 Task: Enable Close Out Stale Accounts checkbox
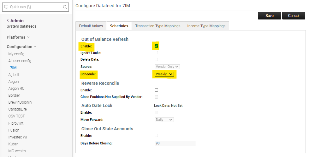pos(156,136)
